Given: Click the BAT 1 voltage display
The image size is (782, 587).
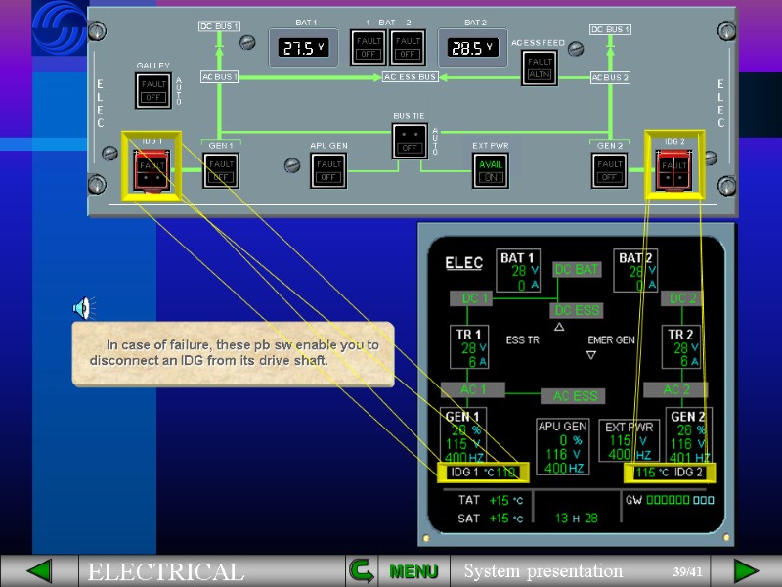Looking at the screenshot, I should click(303, 47).
